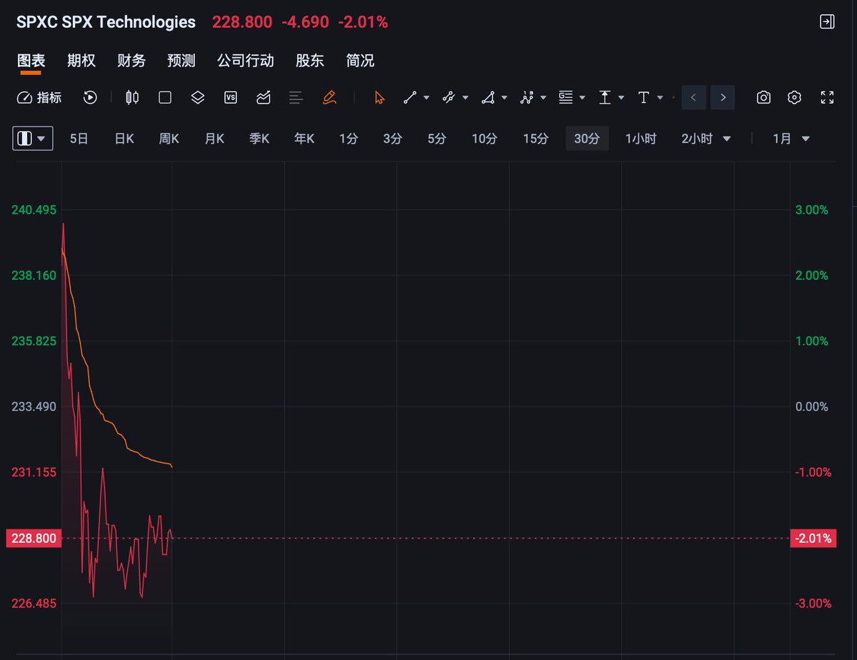Expand the Fibonacci tool dropdown arrow
The width and height of the screenshot is (857, 660).
583,98
